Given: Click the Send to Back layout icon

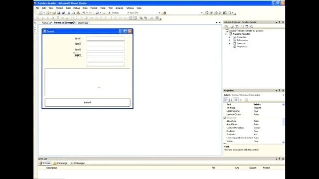Looking at the screenshot, I should tap(146, 18).
